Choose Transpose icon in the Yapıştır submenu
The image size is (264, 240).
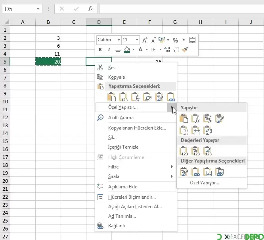[207, 130]
